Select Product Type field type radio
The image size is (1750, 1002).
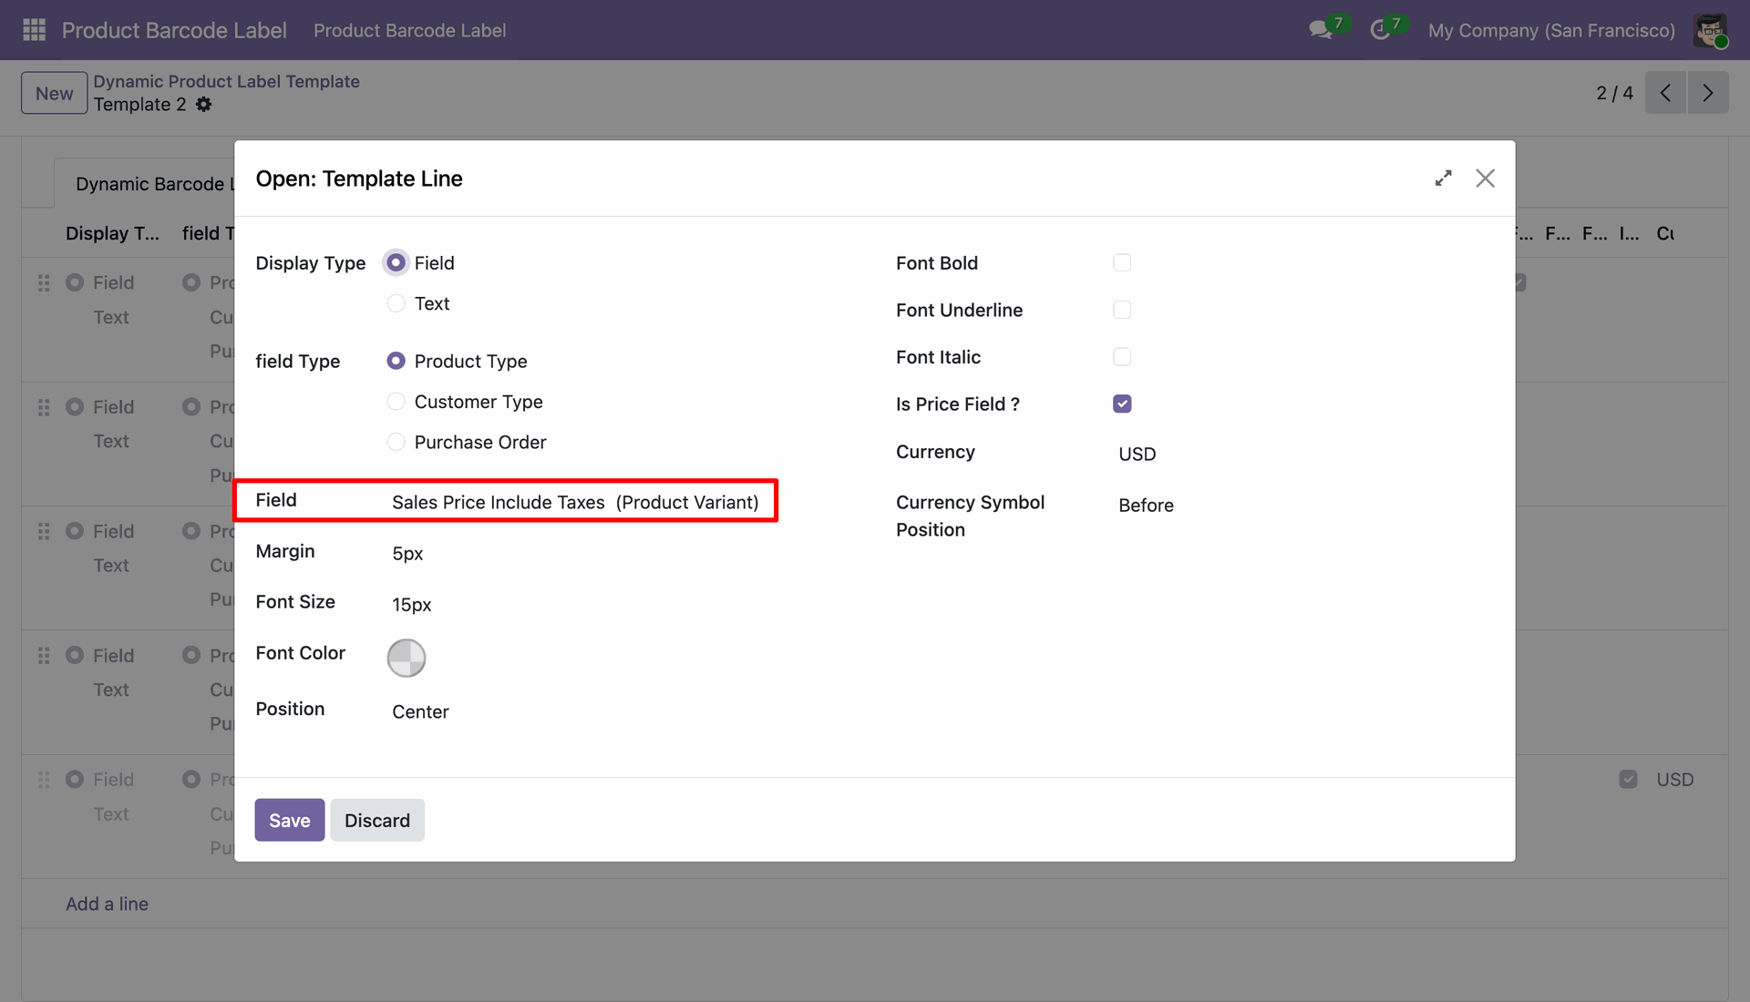click(396, 362)
